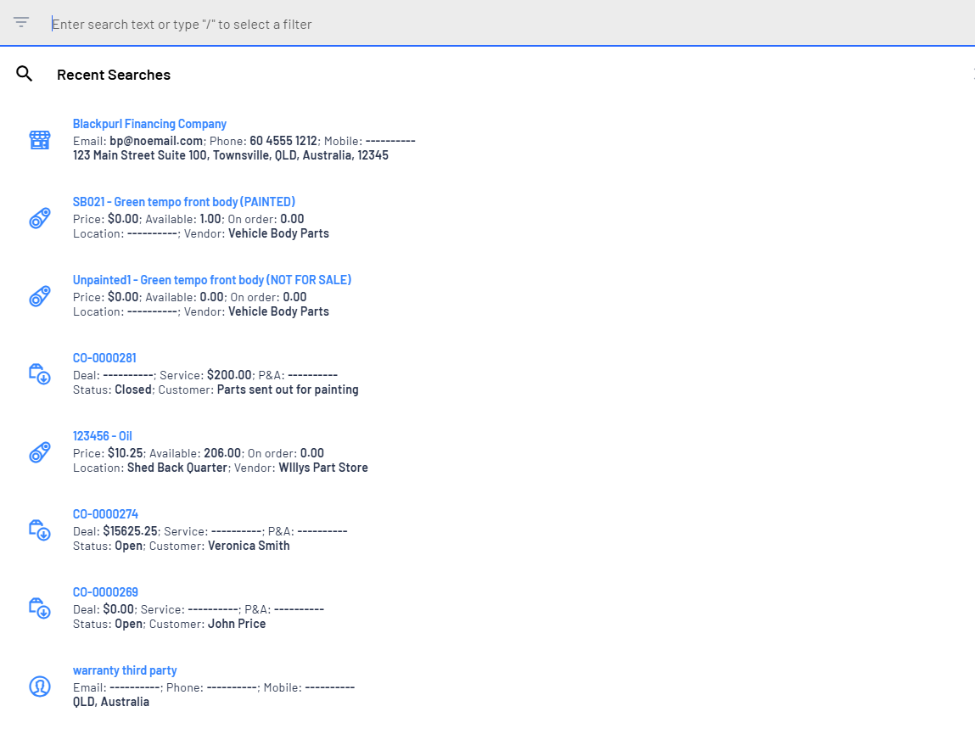
Task: Click deal amount $15625.25
Action: tap(130, 531)
